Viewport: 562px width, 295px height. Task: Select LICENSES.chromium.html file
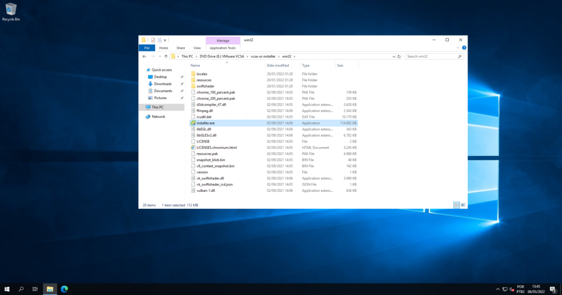[x=216, y=147]
